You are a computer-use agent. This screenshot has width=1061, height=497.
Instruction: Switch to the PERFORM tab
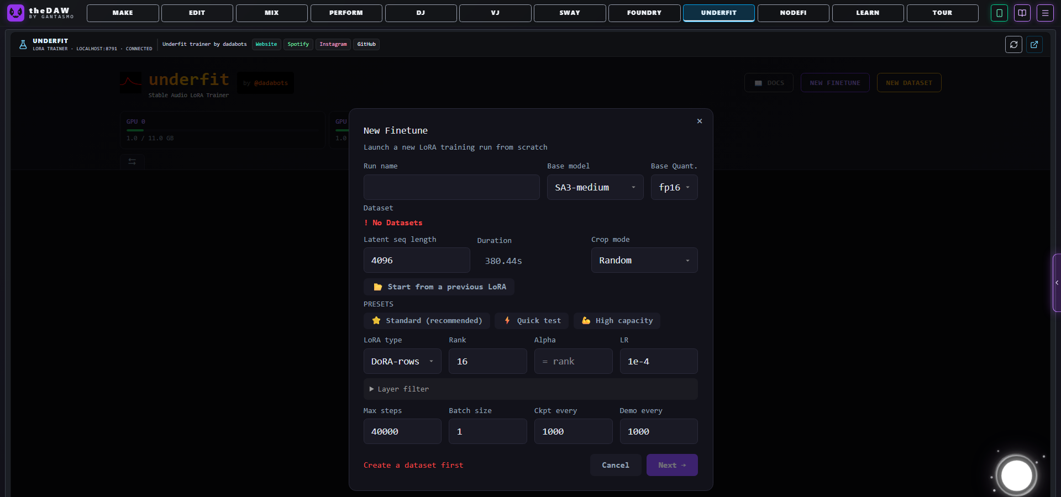[346, 13]
